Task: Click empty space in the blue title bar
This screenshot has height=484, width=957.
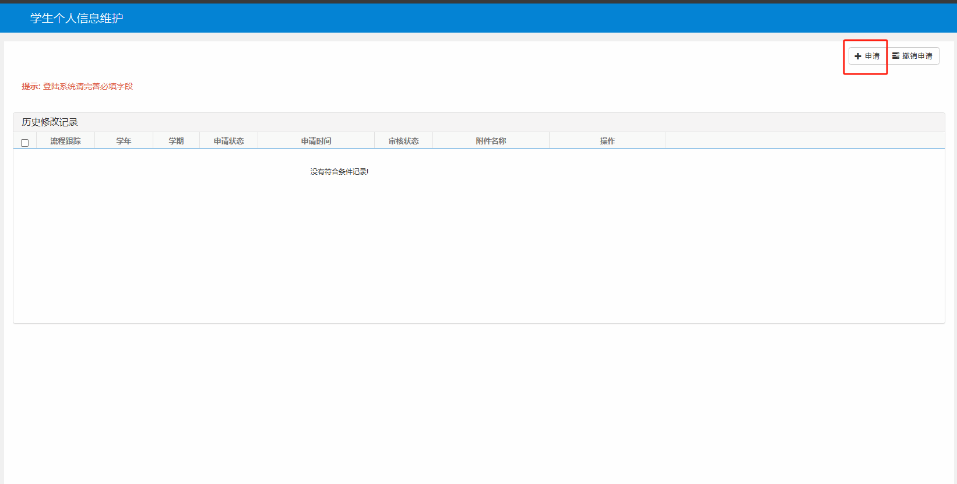Action: pos(525,18)
